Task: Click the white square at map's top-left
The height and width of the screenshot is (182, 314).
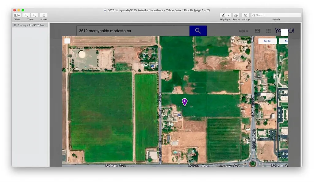Action: tap(67, 41)
